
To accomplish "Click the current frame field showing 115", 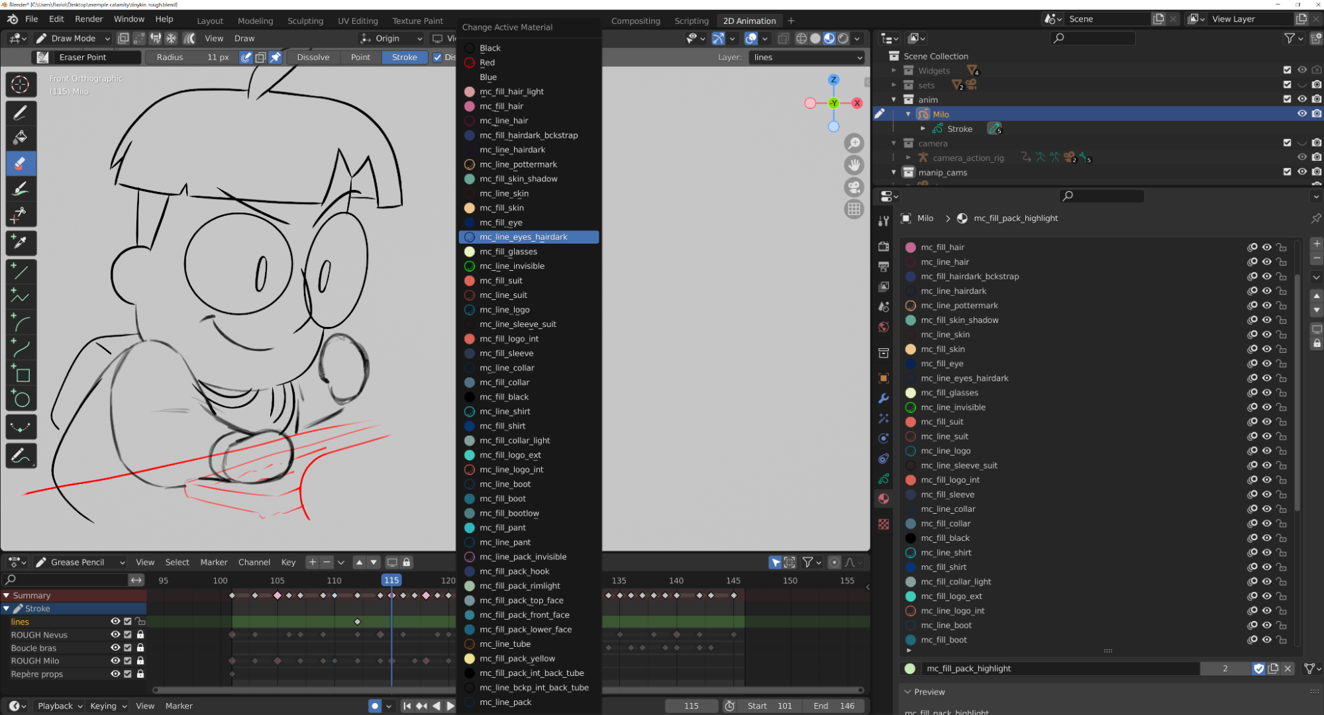I will click(x=691, y=706).
